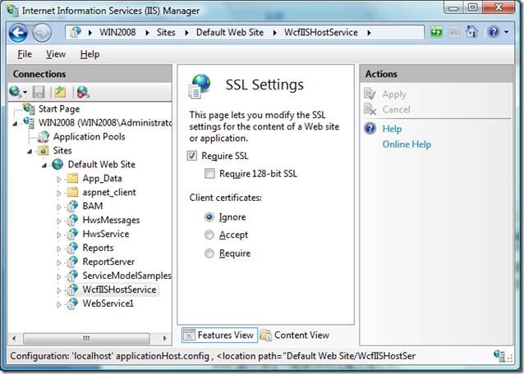Click the Default Web Site globe icon
The image size is (524, 374).
click(57, 164)
